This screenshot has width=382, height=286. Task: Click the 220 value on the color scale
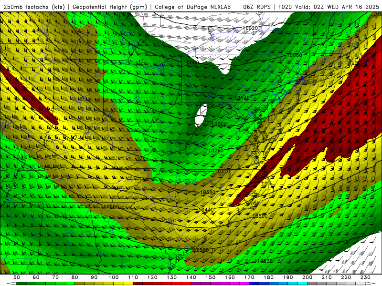pyautogui.click(x=346, y=277)
